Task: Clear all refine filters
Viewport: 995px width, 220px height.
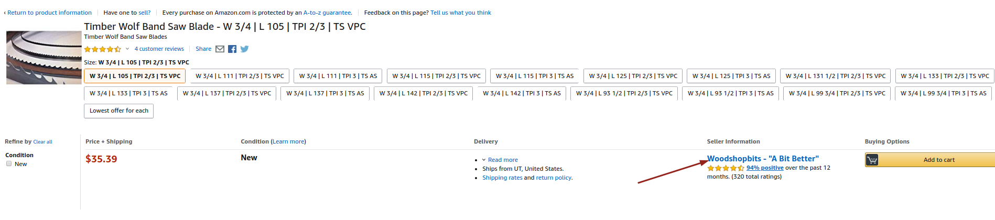Action: click(43, 142)
